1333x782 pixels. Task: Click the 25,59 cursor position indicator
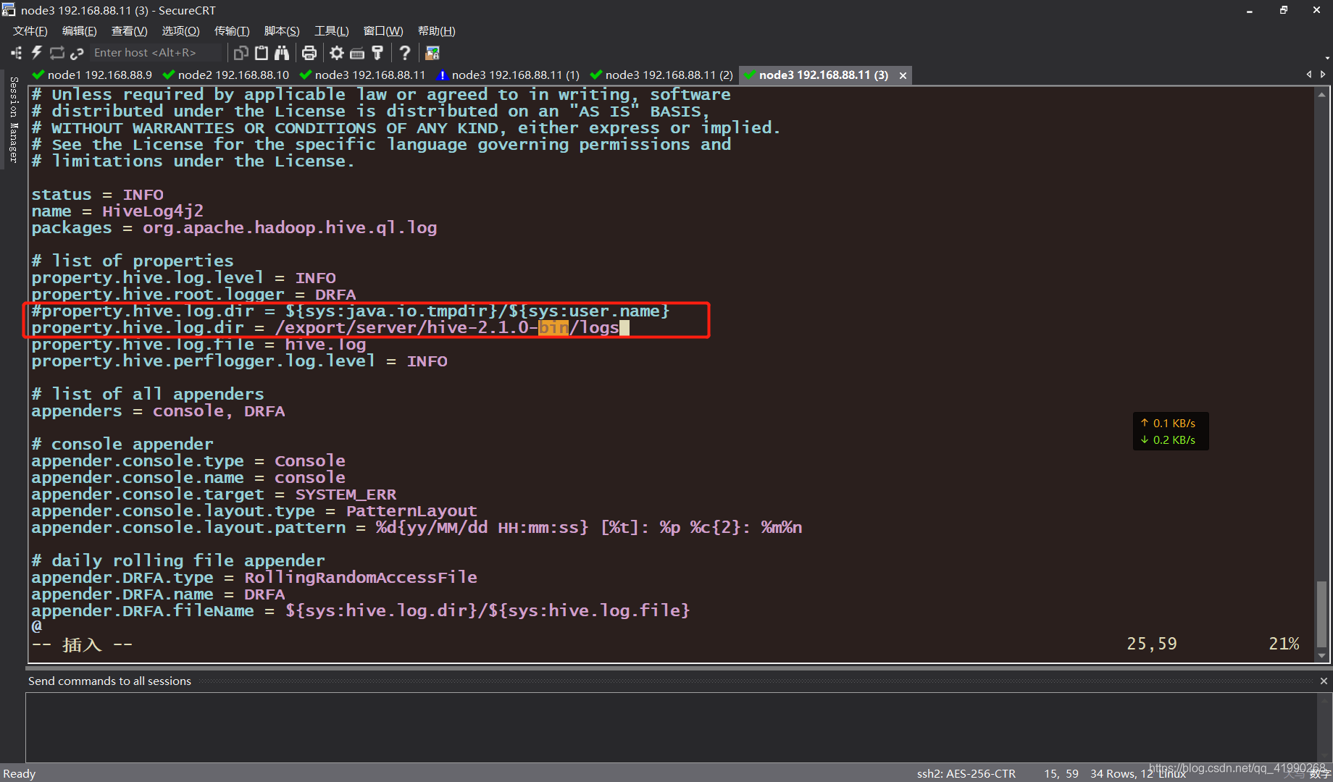coord(1152,644)
